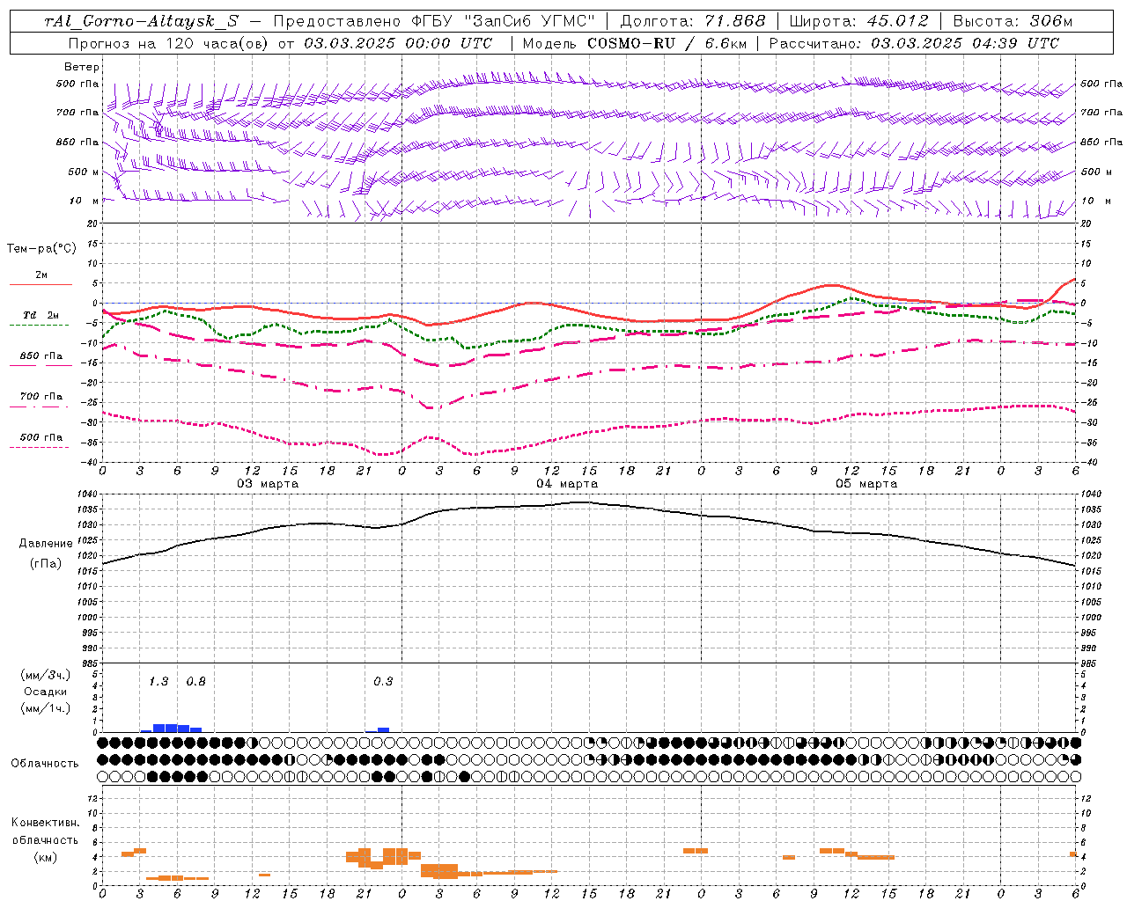Viewport: 1127px width, 901px height.
Task: Click the "Td 2м" dew point legend entry
Action: pos(41,315)
